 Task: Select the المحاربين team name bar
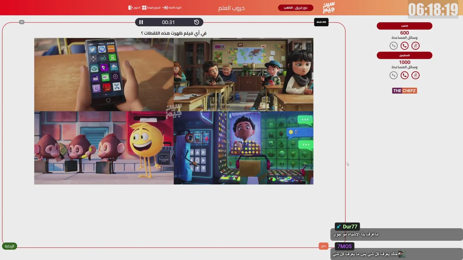pyautogui.click(x=404, y=55)
